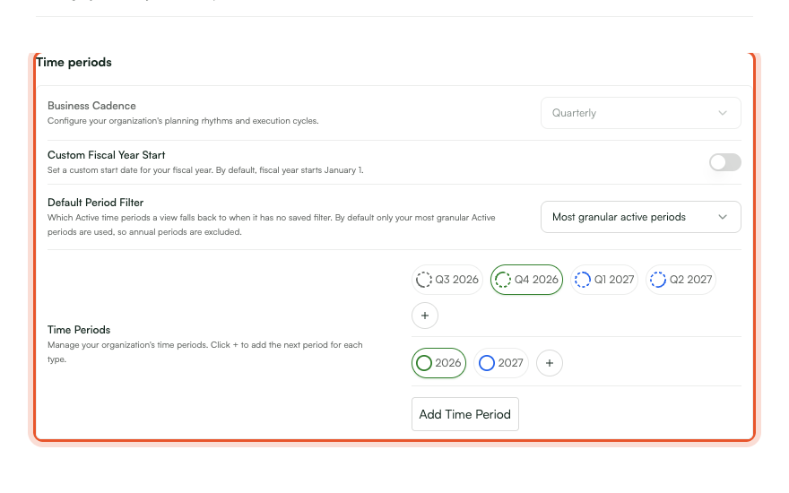Toggle the Custom Fiscal Year Start switch
Image resolution: width=789 pixels, height=493 pixels.
coord(725,162)
